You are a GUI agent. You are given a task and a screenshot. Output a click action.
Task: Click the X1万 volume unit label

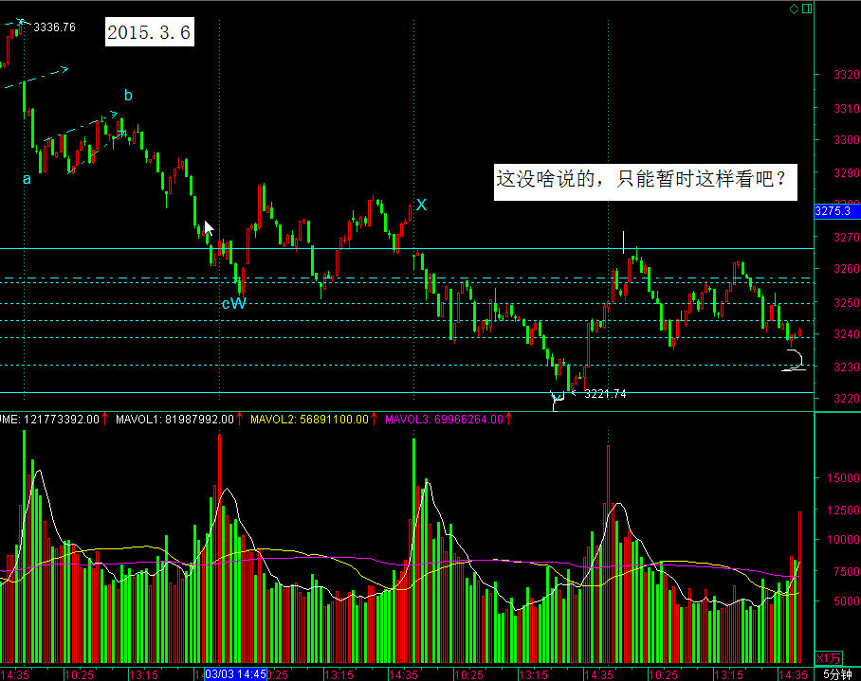pyautogui.click(x=829, y=656)
